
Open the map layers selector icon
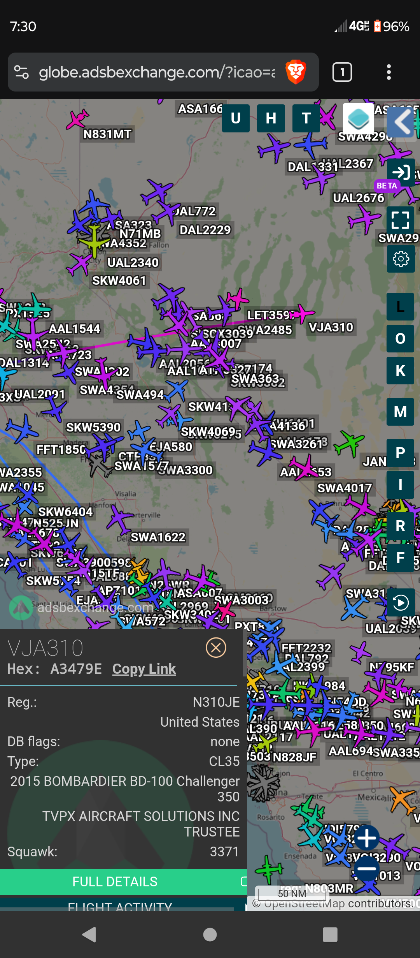click(358, 119)
